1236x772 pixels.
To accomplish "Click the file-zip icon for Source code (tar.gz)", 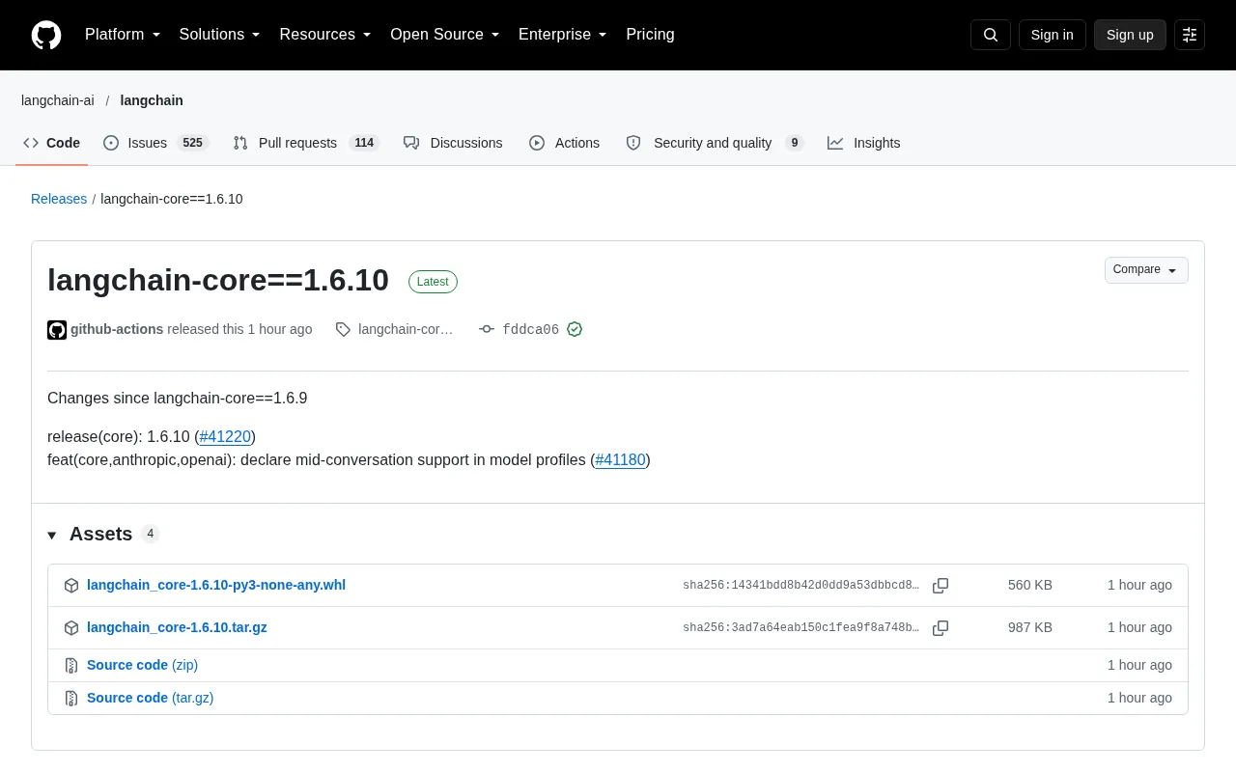I will [71, 698].
